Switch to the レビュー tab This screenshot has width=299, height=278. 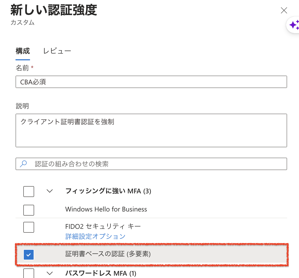[57, 51]
